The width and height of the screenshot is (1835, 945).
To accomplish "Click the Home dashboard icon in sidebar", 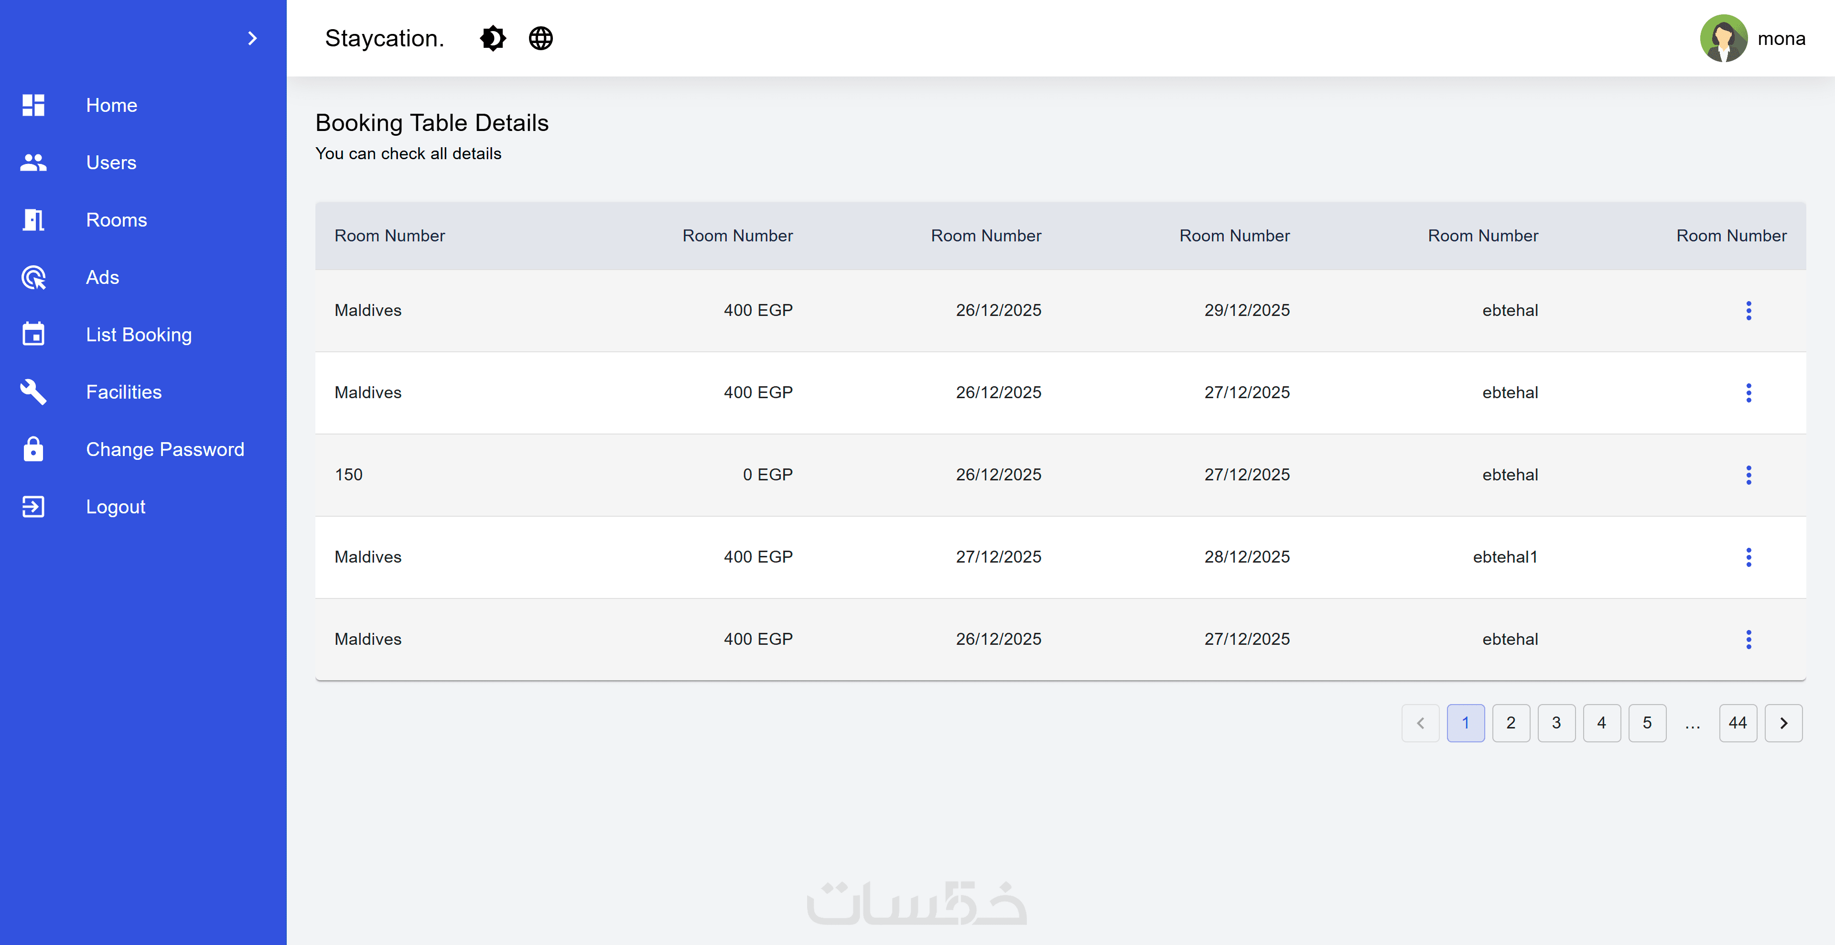I will coord(33,106).
